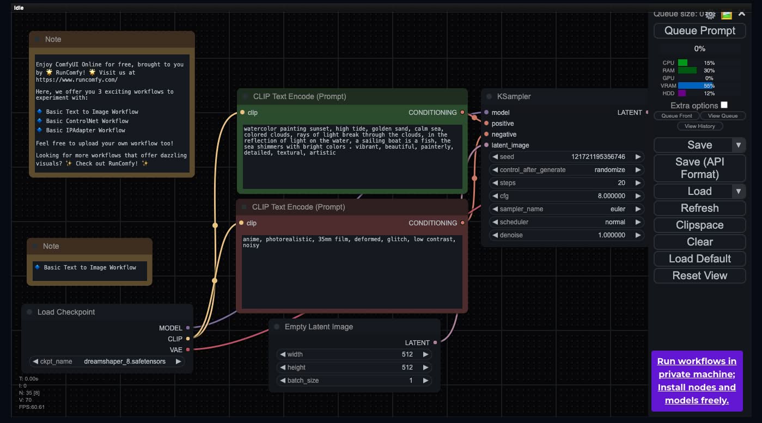
Task: Click the VAE output dot on Load Checkpoint
Action: pyautogui.click(x=187, y=350)
